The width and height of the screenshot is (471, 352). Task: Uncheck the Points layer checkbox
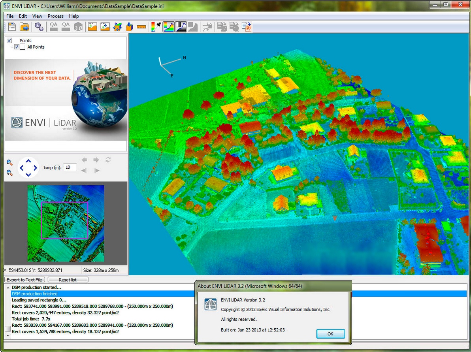coord(9,41)
